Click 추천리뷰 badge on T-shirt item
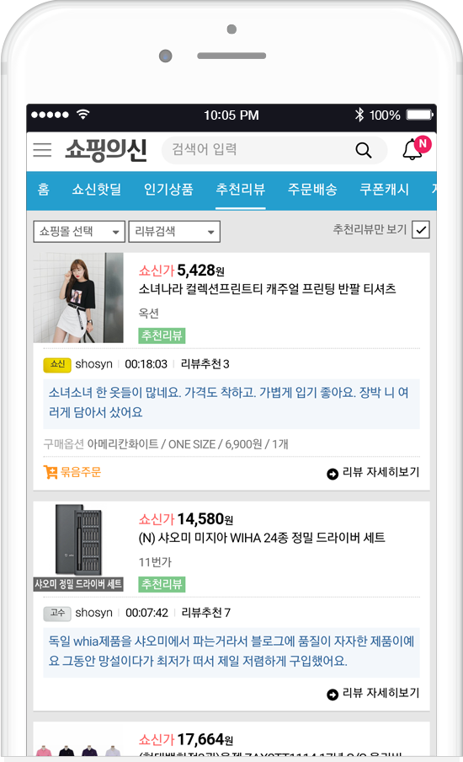This screenshot has width=463, height=762. 162,335
